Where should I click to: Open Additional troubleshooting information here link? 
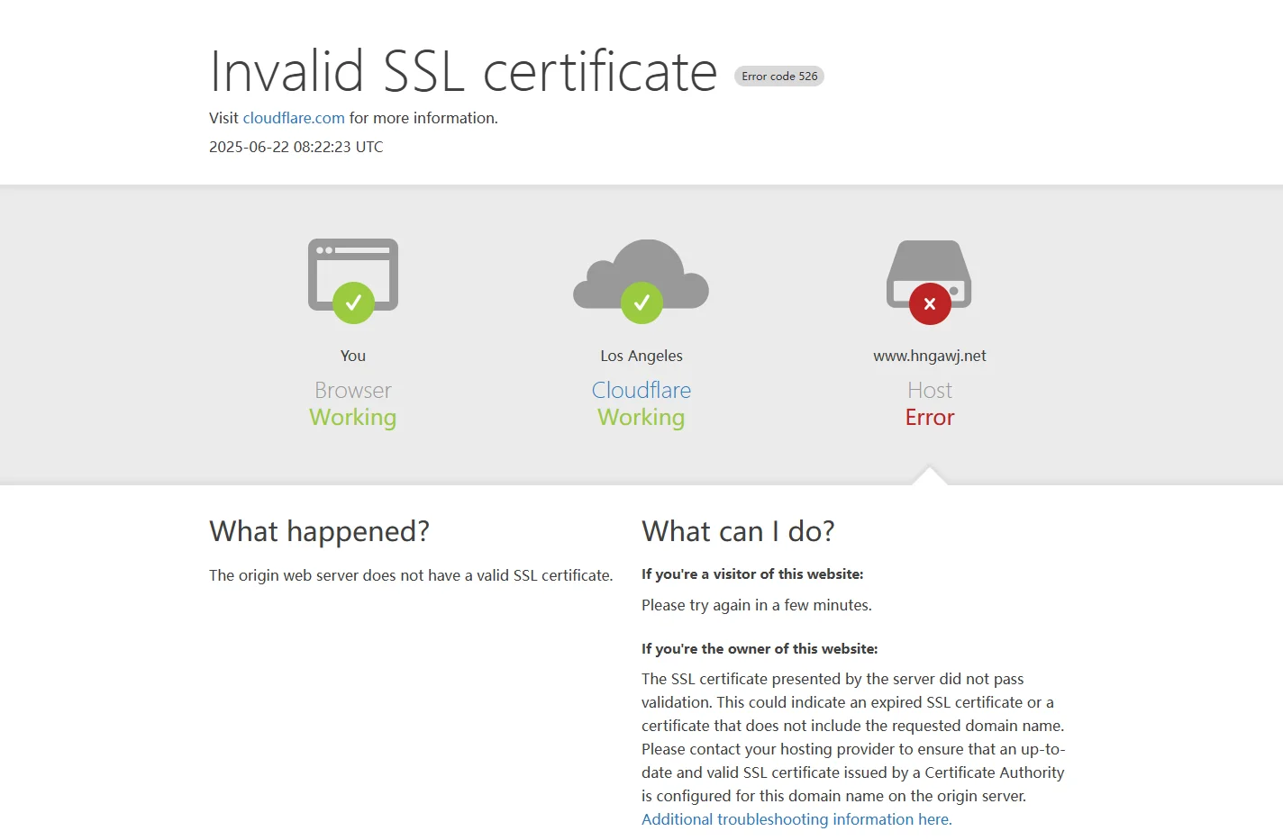[x=796, y=819]
